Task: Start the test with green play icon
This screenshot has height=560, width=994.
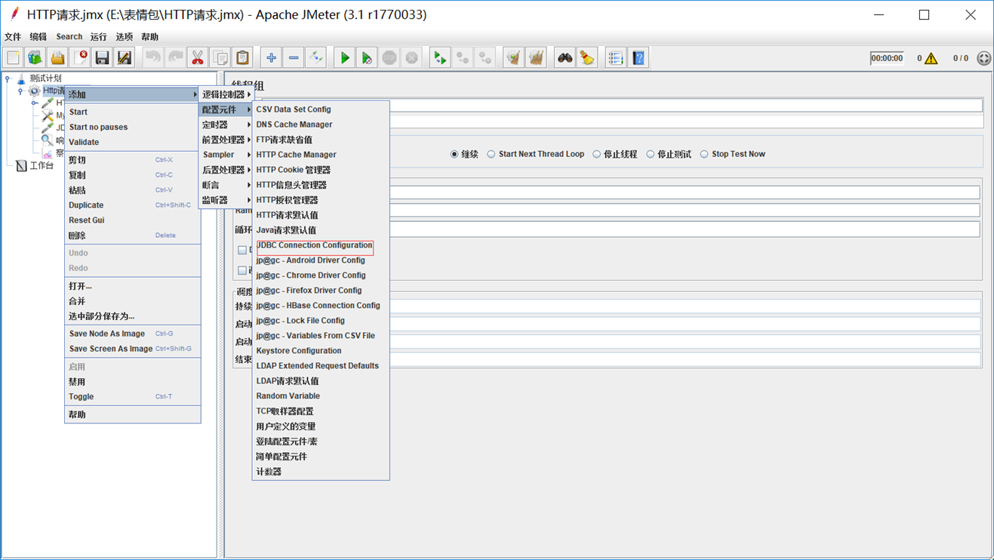Action: (x=345, y=58)
